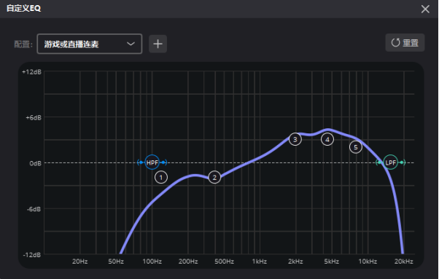The image size is (439, 279).
Task: Click the LPF low-pass filter node
Action: coord(391,162)
